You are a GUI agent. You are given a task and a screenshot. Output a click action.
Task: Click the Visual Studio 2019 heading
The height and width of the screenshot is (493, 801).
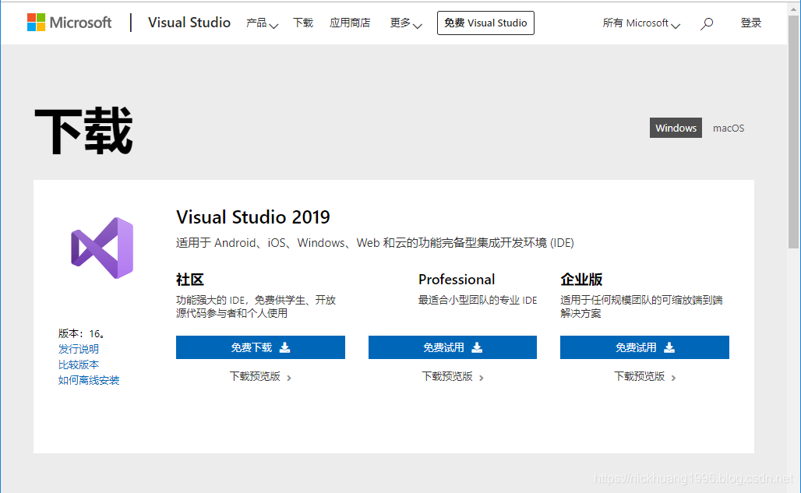253,217
